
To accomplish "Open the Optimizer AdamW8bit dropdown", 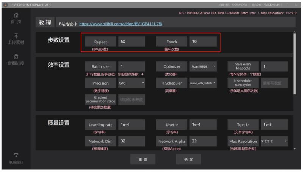I will (203, 66).
